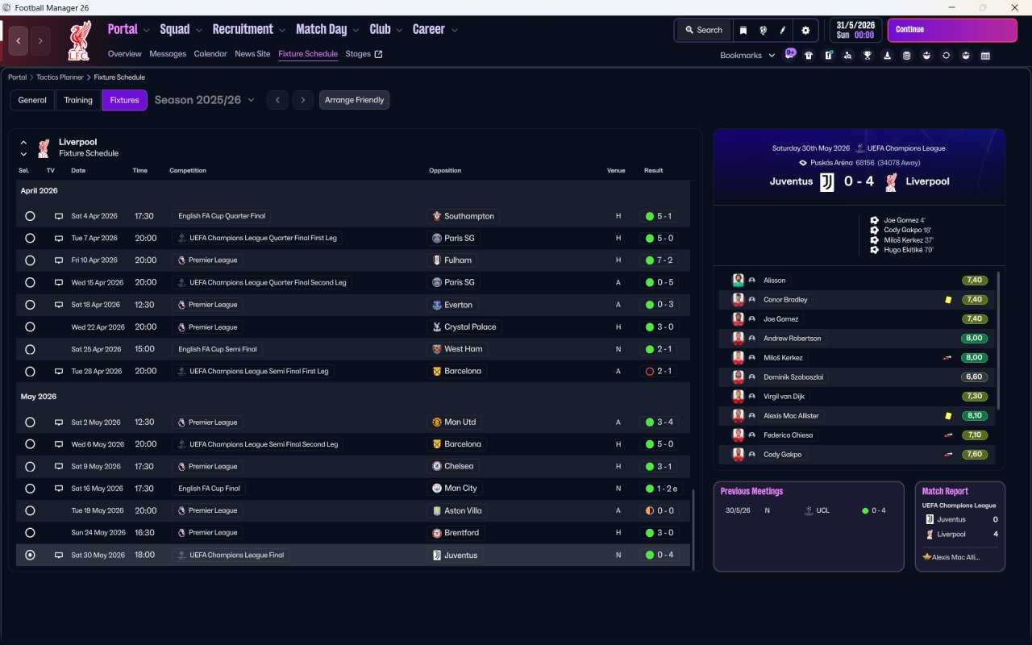Click the Chelsea club badge
Viewport: 1032px width, 645px height.
pos(437,467)
